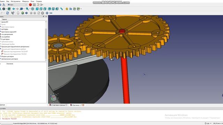This screenshot has width=223, height=125.
Task: Set the top view icon
Action: (x=41, y=9)
